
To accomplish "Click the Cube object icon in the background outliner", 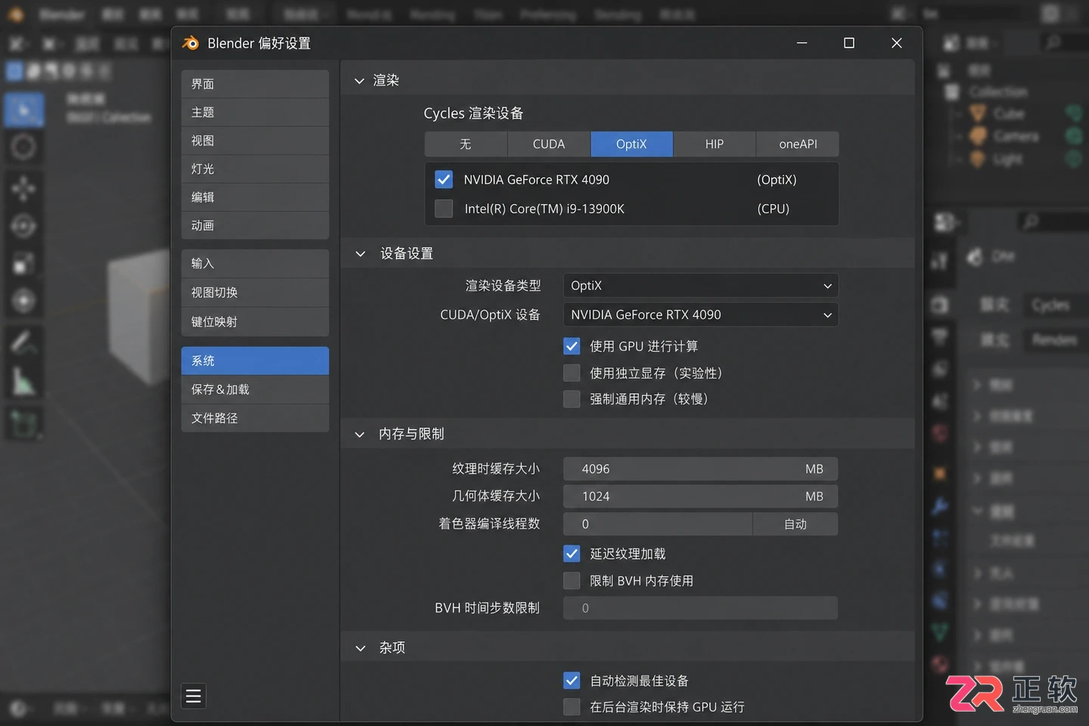I will (978, 113).
